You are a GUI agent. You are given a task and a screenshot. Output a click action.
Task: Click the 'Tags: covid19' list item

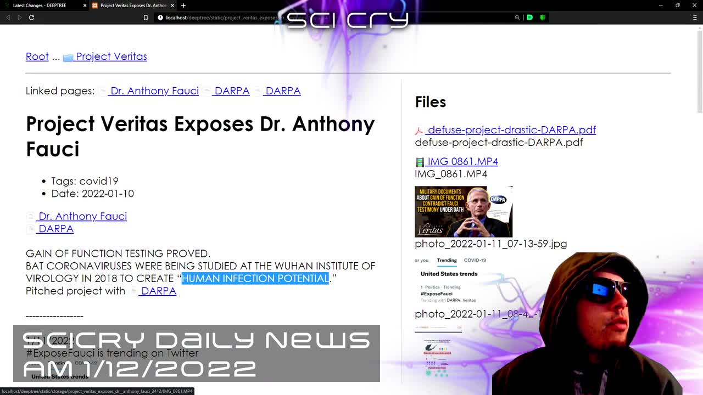(85, 181)
